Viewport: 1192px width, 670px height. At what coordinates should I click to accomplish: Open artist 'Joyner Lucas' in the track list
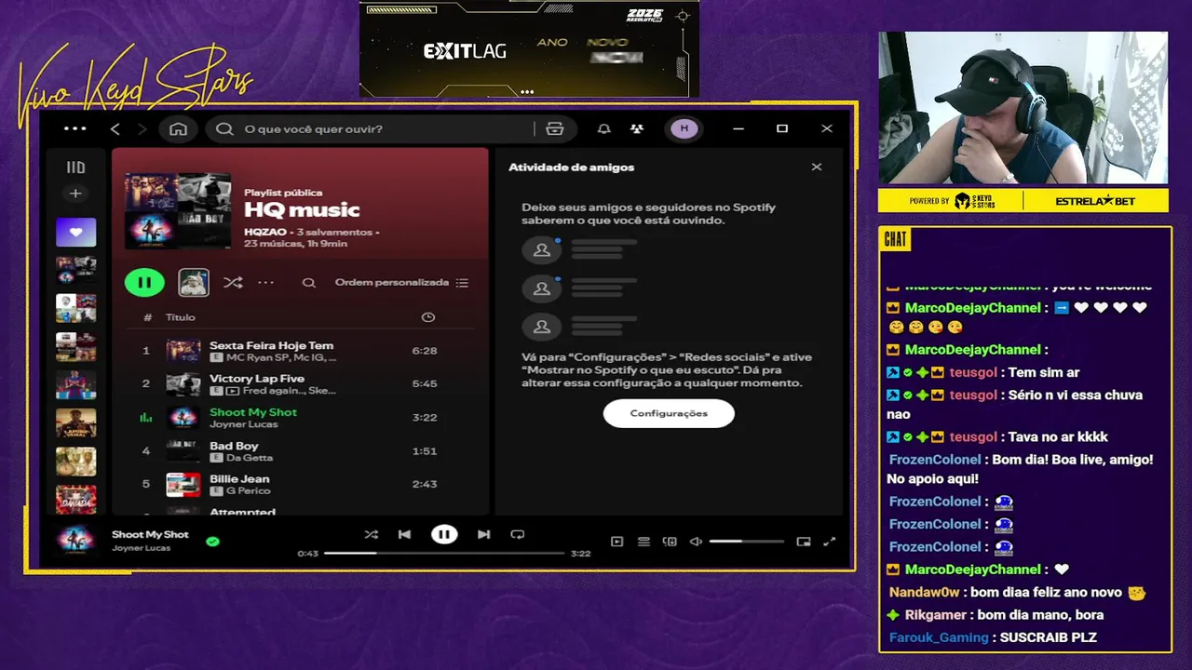click(x=244, y=424)
